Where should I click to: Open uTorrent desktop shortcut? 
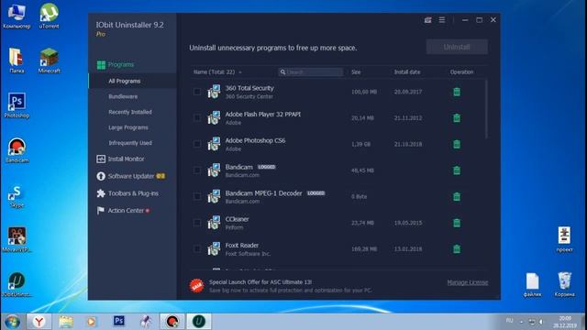tap(49, 16)
